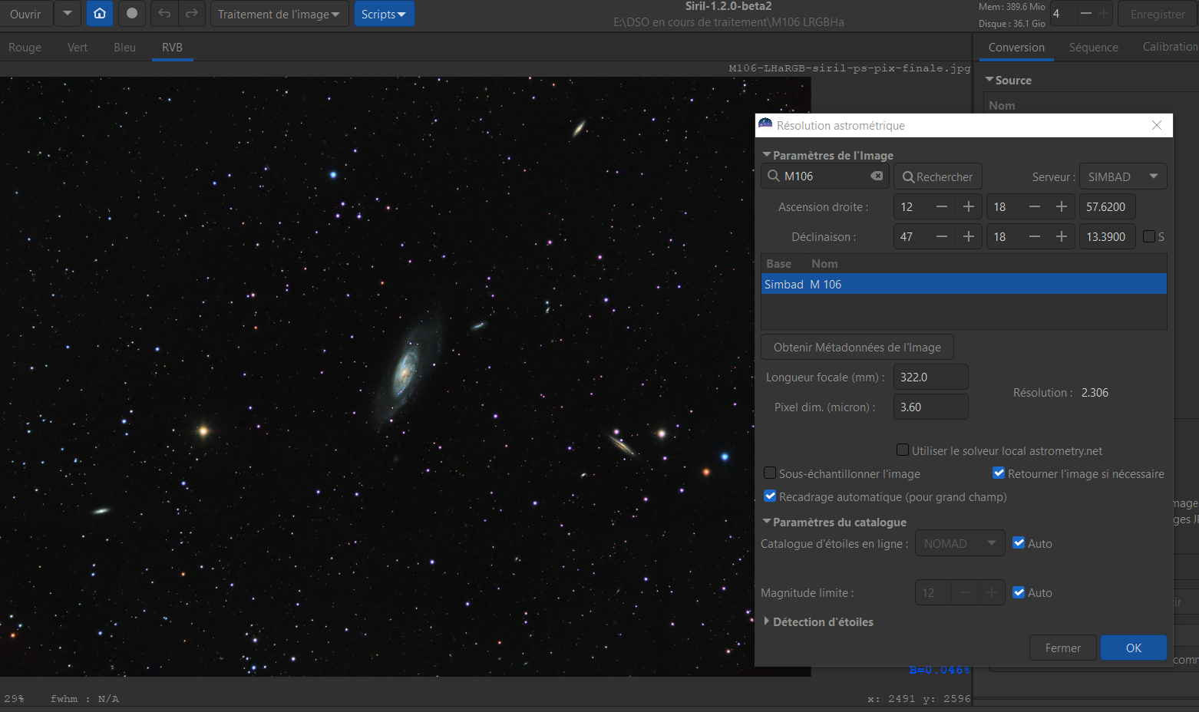Decrease right ascension minutes value
1199x712 pixels.
pos(1035,207)
